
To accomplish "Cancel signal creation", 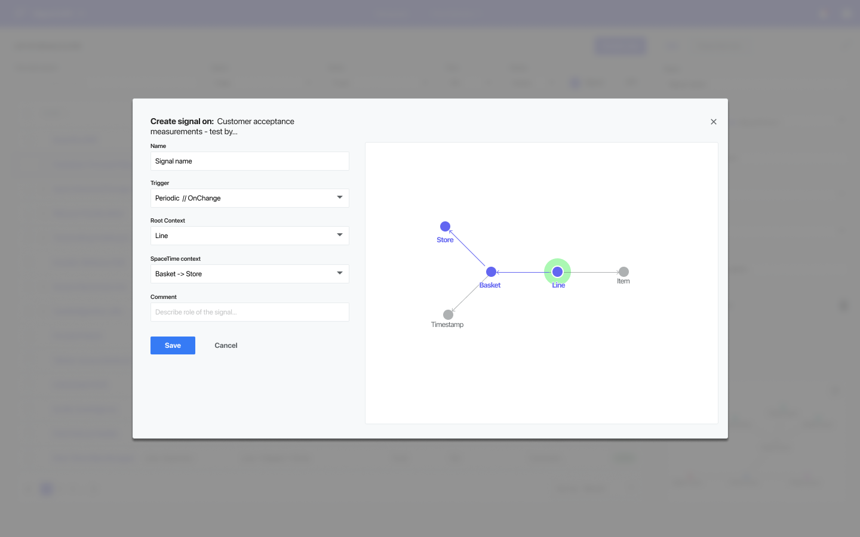I will (x=226, y=345).
